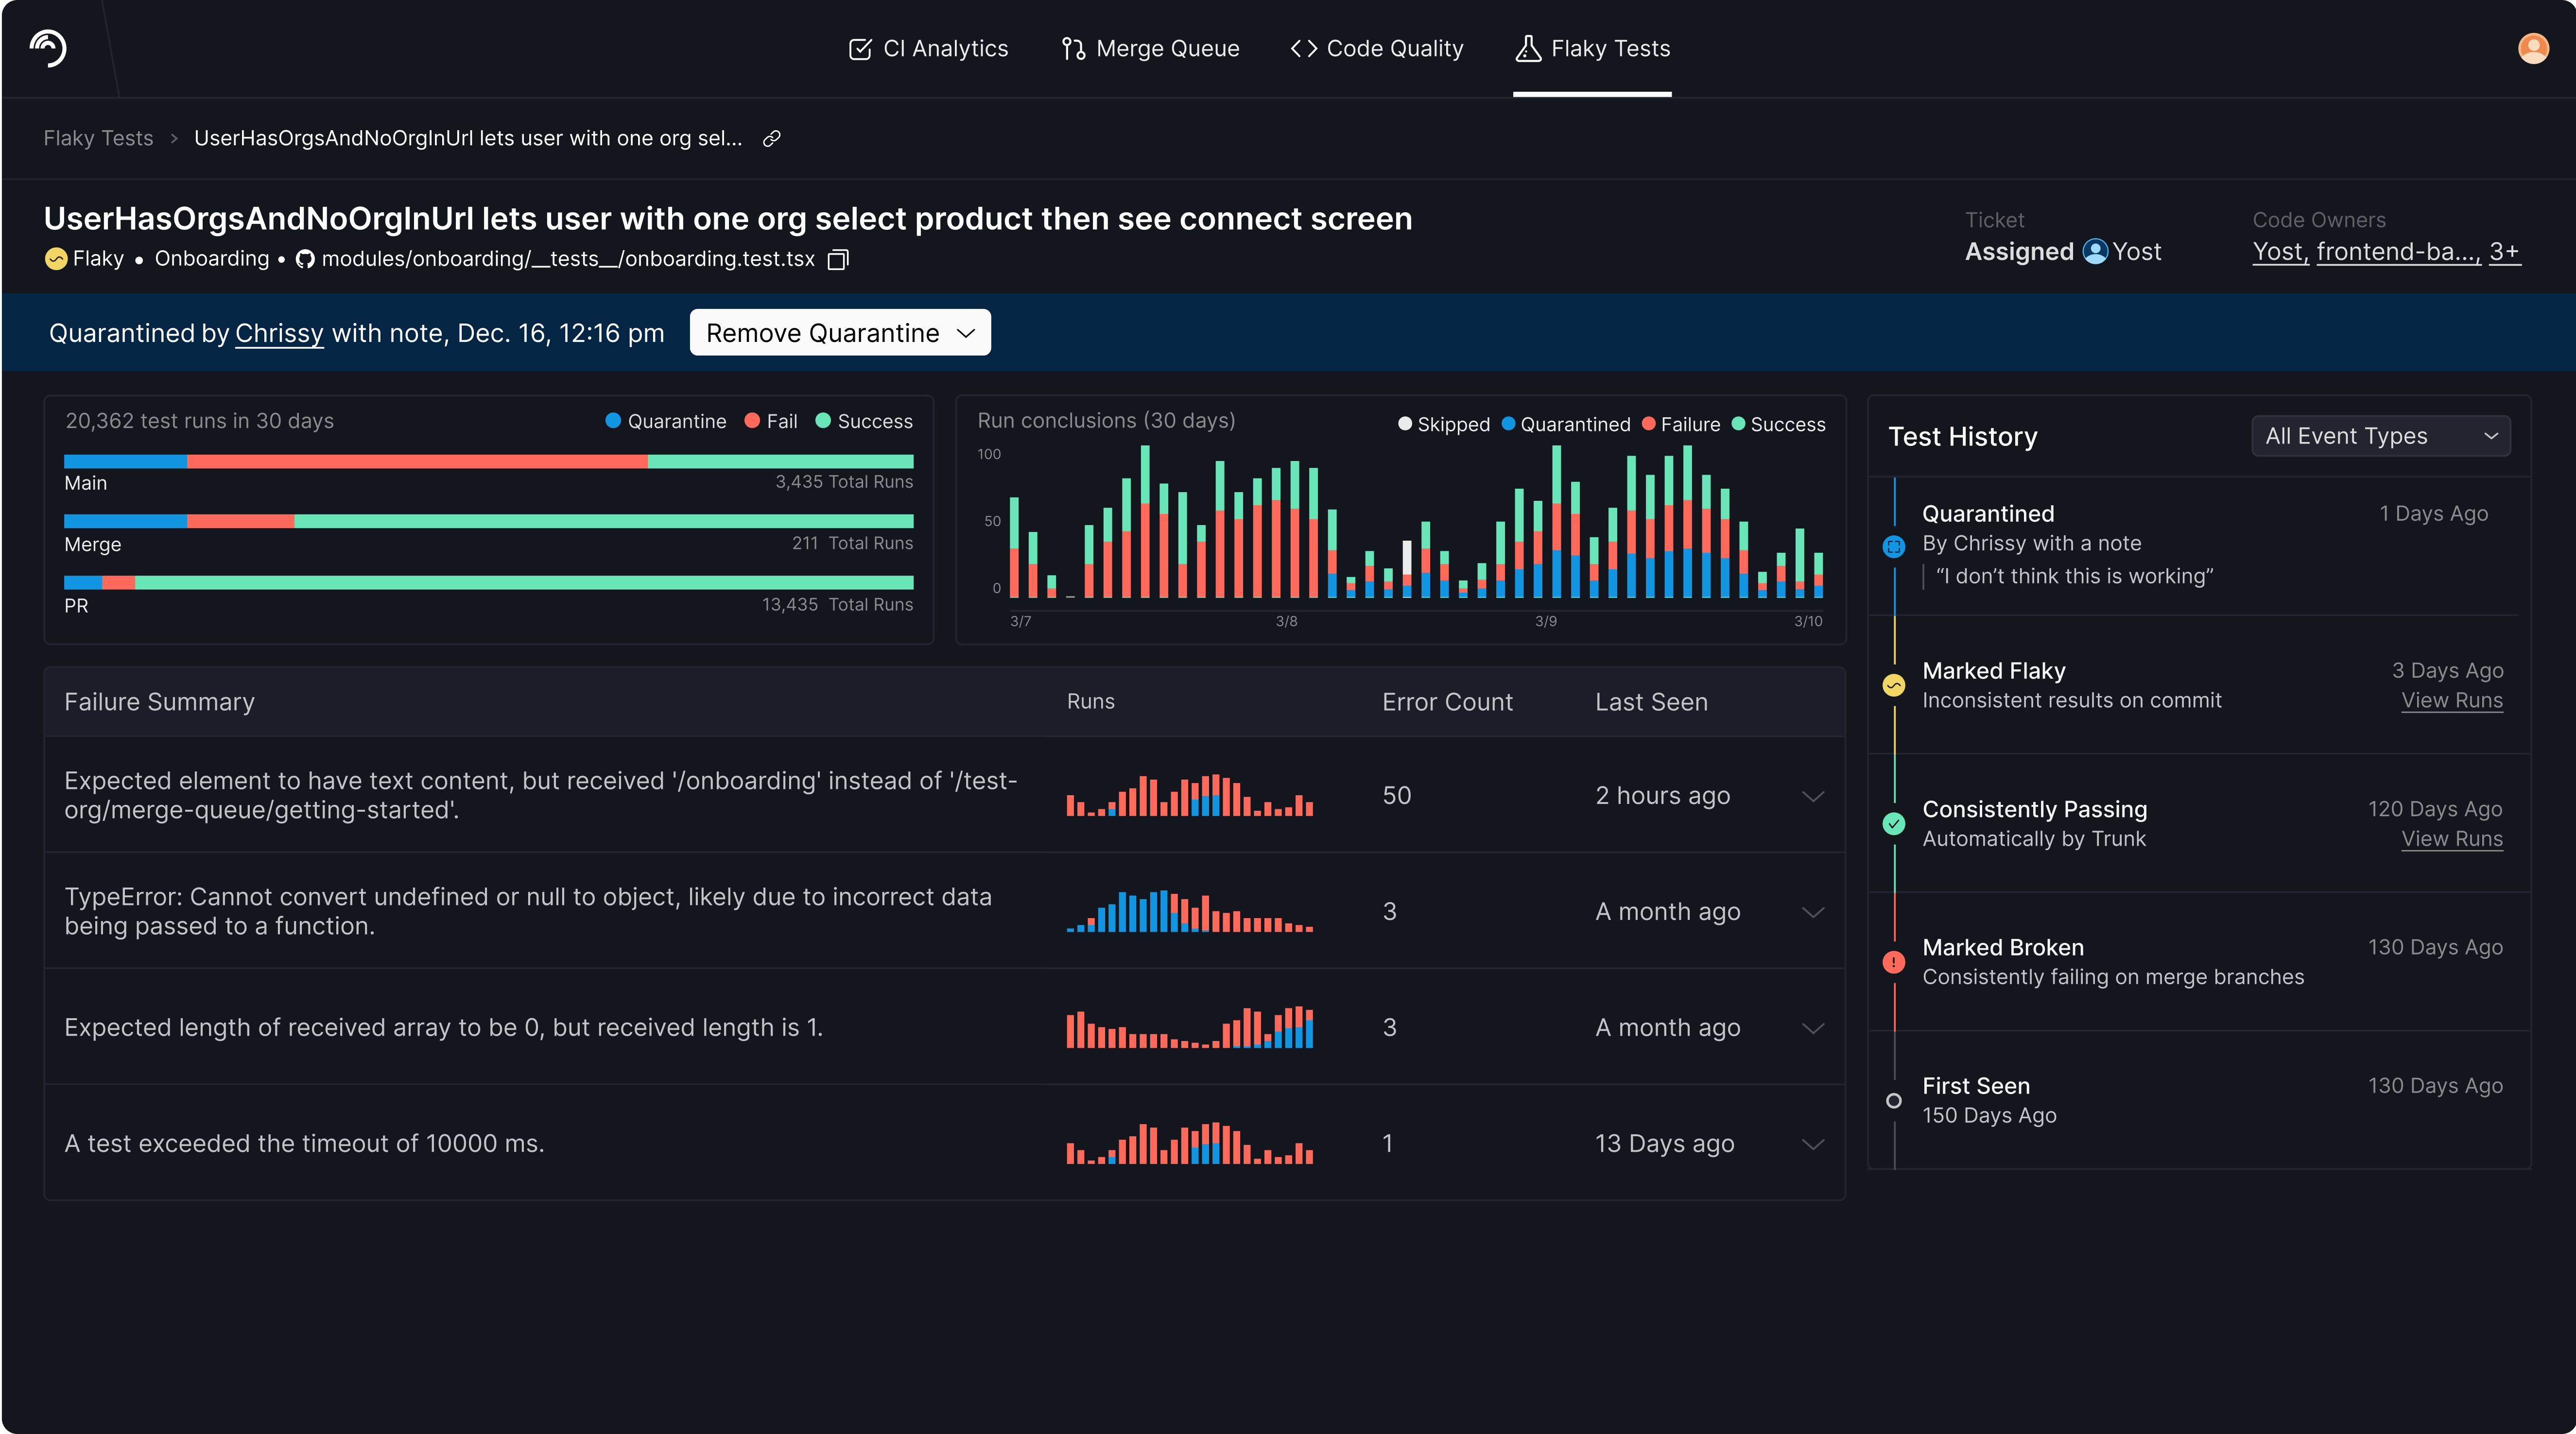Click the runs sparkline for TypeError row
2576x1434 pixels.
(1190, 911)
